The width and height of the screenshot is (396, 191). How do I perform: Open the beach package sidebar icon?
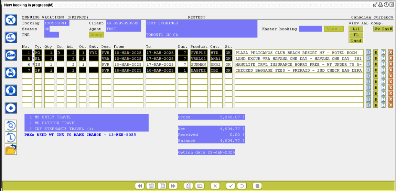click(x=11, y=37)
